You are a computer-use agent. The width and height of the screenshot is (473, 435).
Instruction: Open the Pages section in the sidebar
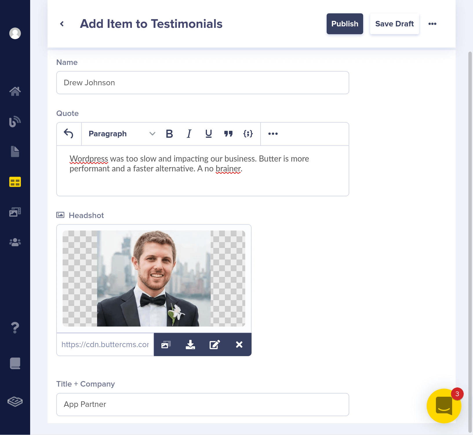15,151
